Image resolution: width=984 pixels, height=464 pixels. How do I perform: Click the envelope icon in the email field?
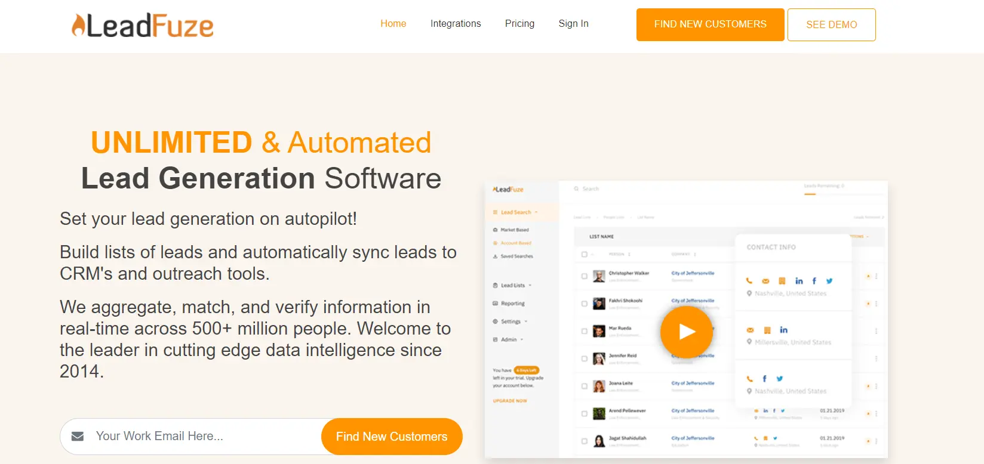[78, 437]
